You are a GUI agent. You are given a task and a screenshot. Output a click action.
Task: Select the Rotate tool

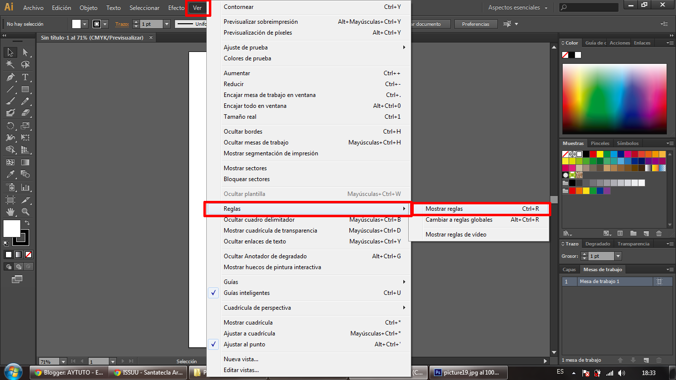10,126
